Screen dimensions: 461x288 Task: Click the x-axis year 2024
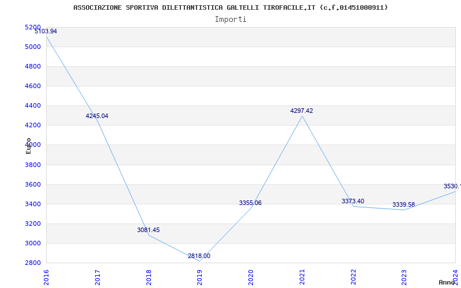455,278
